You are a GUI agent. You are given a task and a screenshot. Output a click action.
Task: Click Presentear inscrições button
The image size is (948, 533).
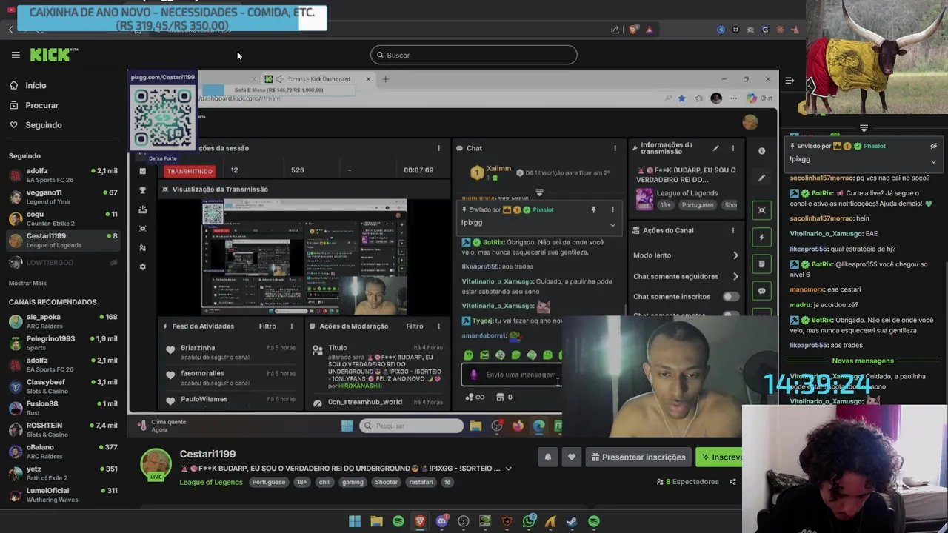coord(638,457)
